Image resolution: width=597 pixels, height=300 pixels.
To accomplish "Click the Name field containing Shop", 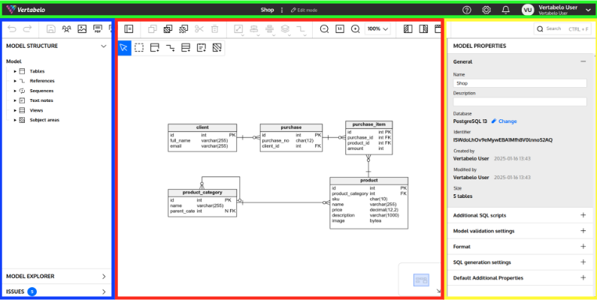I will pyautogui.click(x=520, y=83).
